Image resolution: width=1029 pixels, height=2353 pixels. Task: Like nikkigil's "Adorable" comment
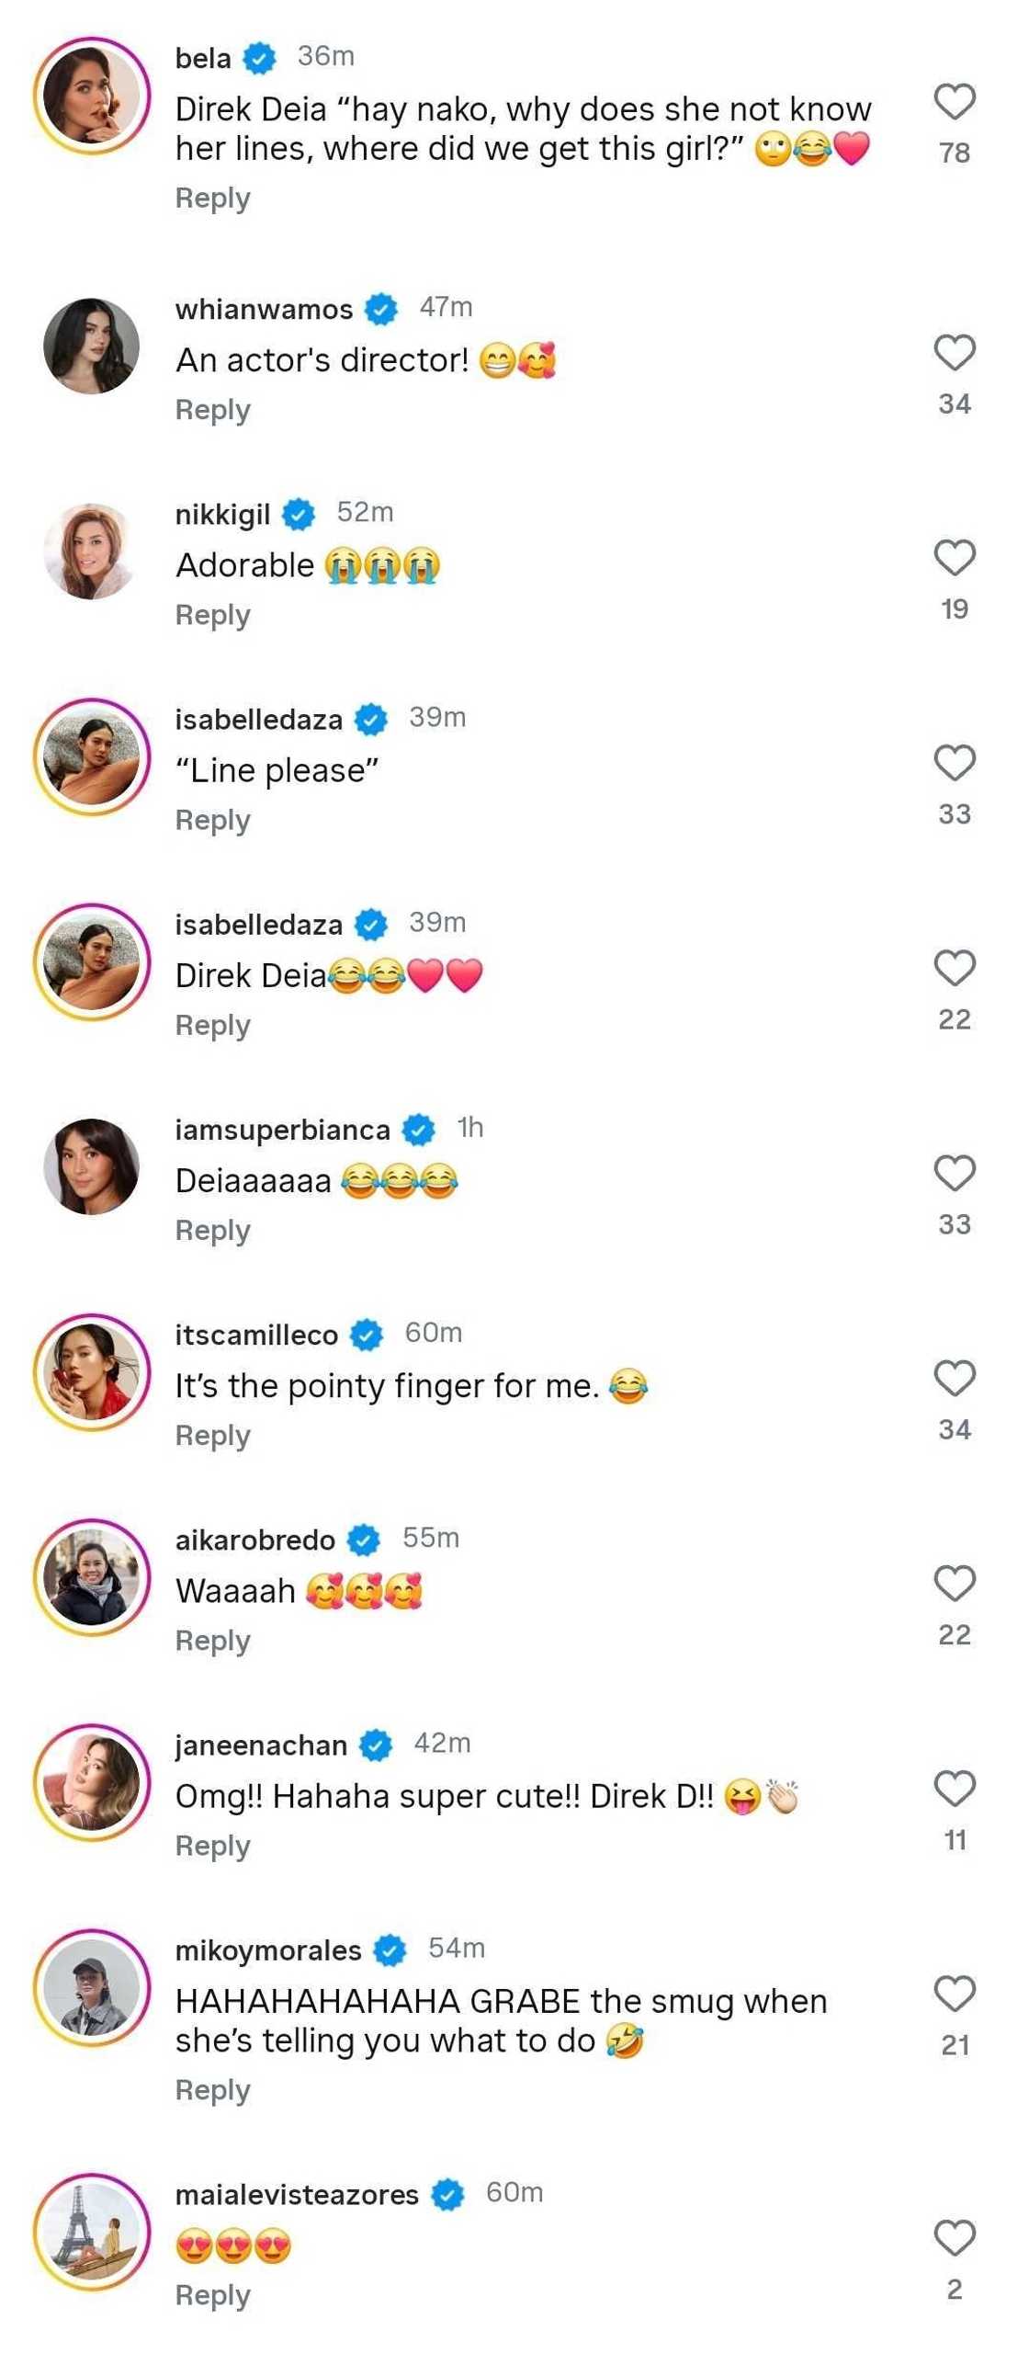coord(954,557)
